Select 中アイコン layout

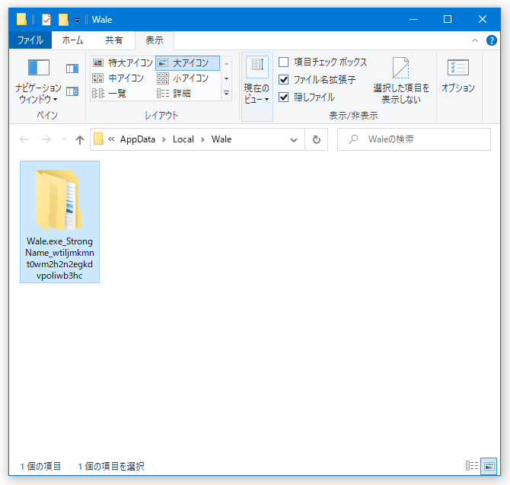click(119, 78)
